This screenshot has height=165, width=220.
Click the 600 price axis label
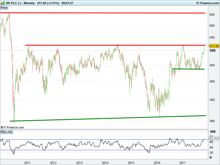212,26
